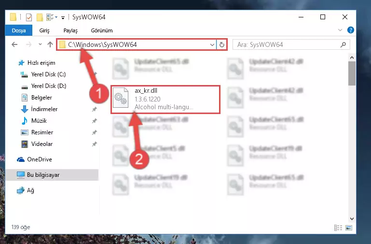Click the New folder quick access icon
This screenshot has height=244, width=371.
click(40, 17)
